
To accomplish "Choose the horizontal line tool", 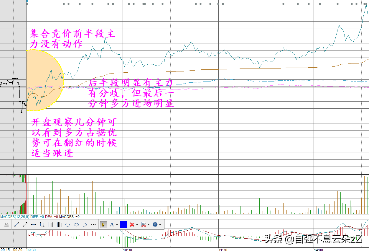I will pos(34,224).
